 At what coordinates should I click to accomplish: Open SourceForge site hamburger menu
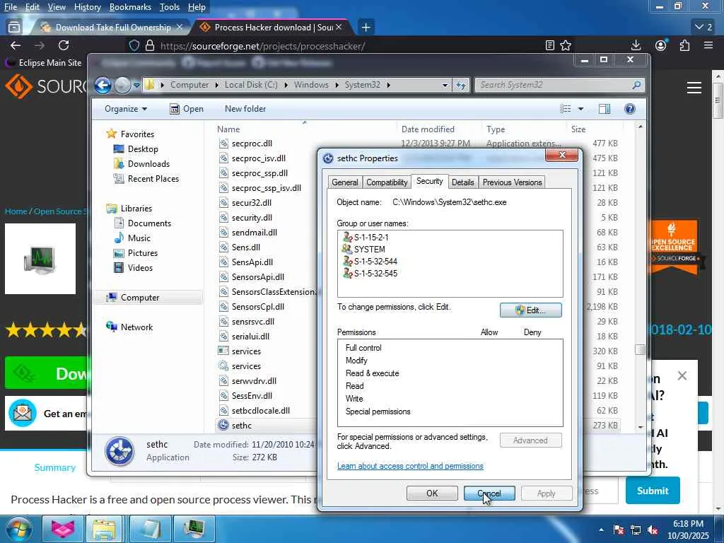694,87
